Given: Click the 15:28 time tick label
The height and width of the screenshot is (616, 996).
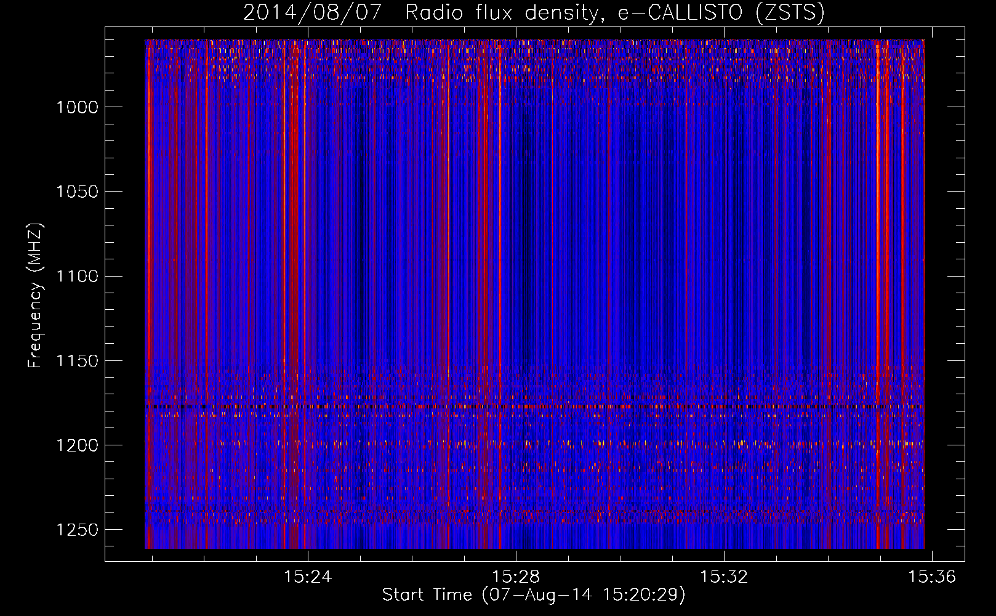Looking at the screenshot, I should click(x=516, y=577).
